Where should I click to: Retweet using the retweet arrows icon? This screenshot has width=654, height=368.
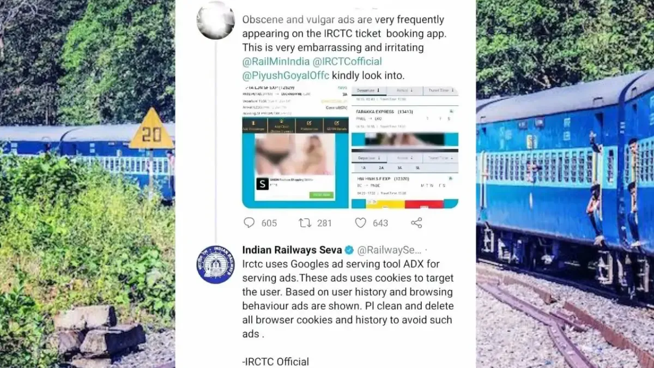[305, 222]
